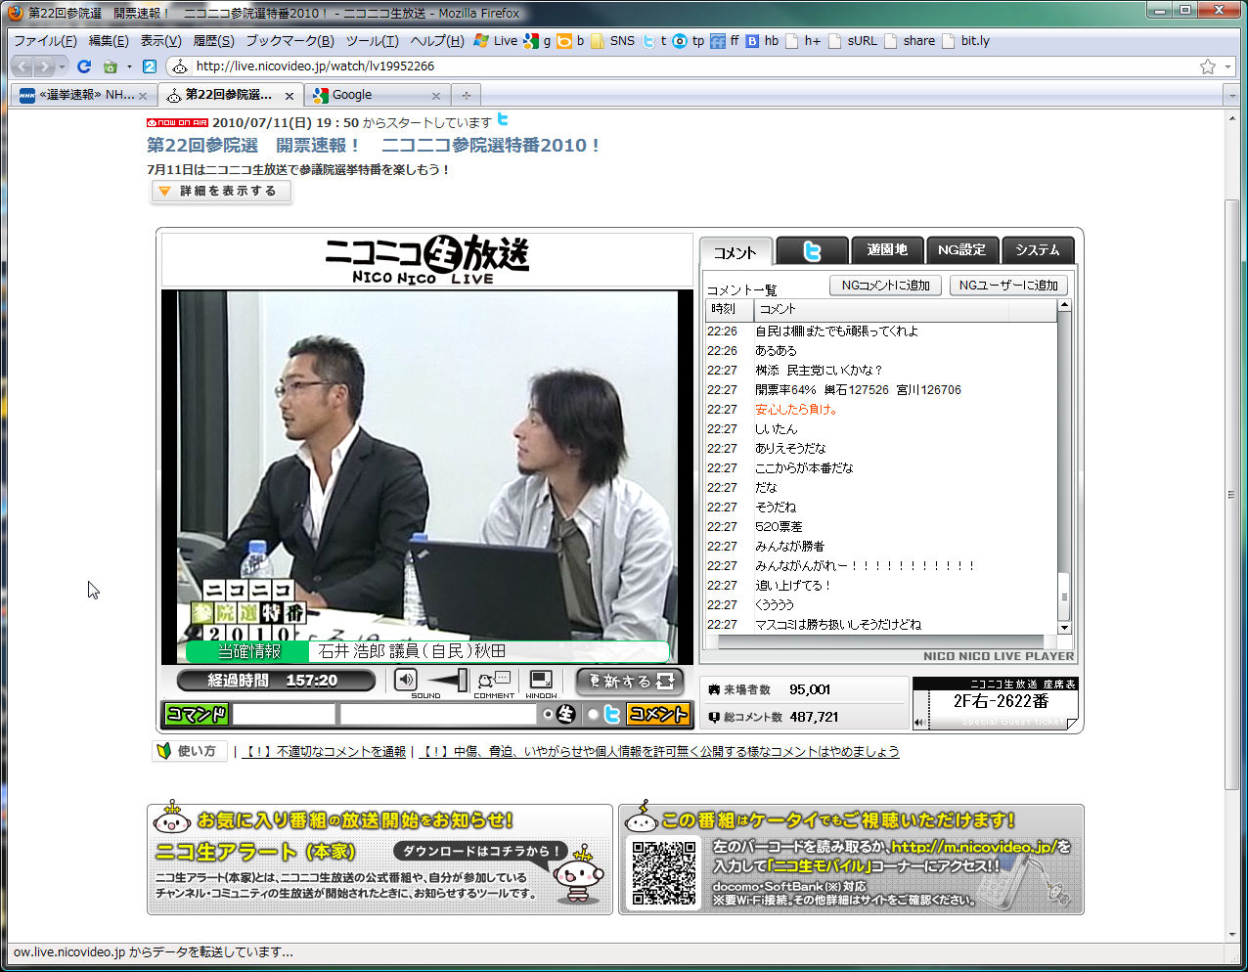Expand details with 詳細を表示する

(x=221, y=192)
